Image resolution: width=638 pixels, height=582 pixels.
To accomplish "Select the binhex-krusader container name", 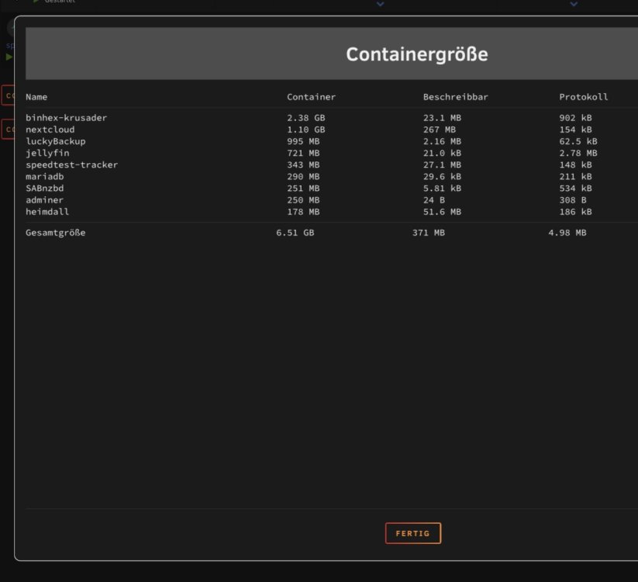I will tap(67, 118).
